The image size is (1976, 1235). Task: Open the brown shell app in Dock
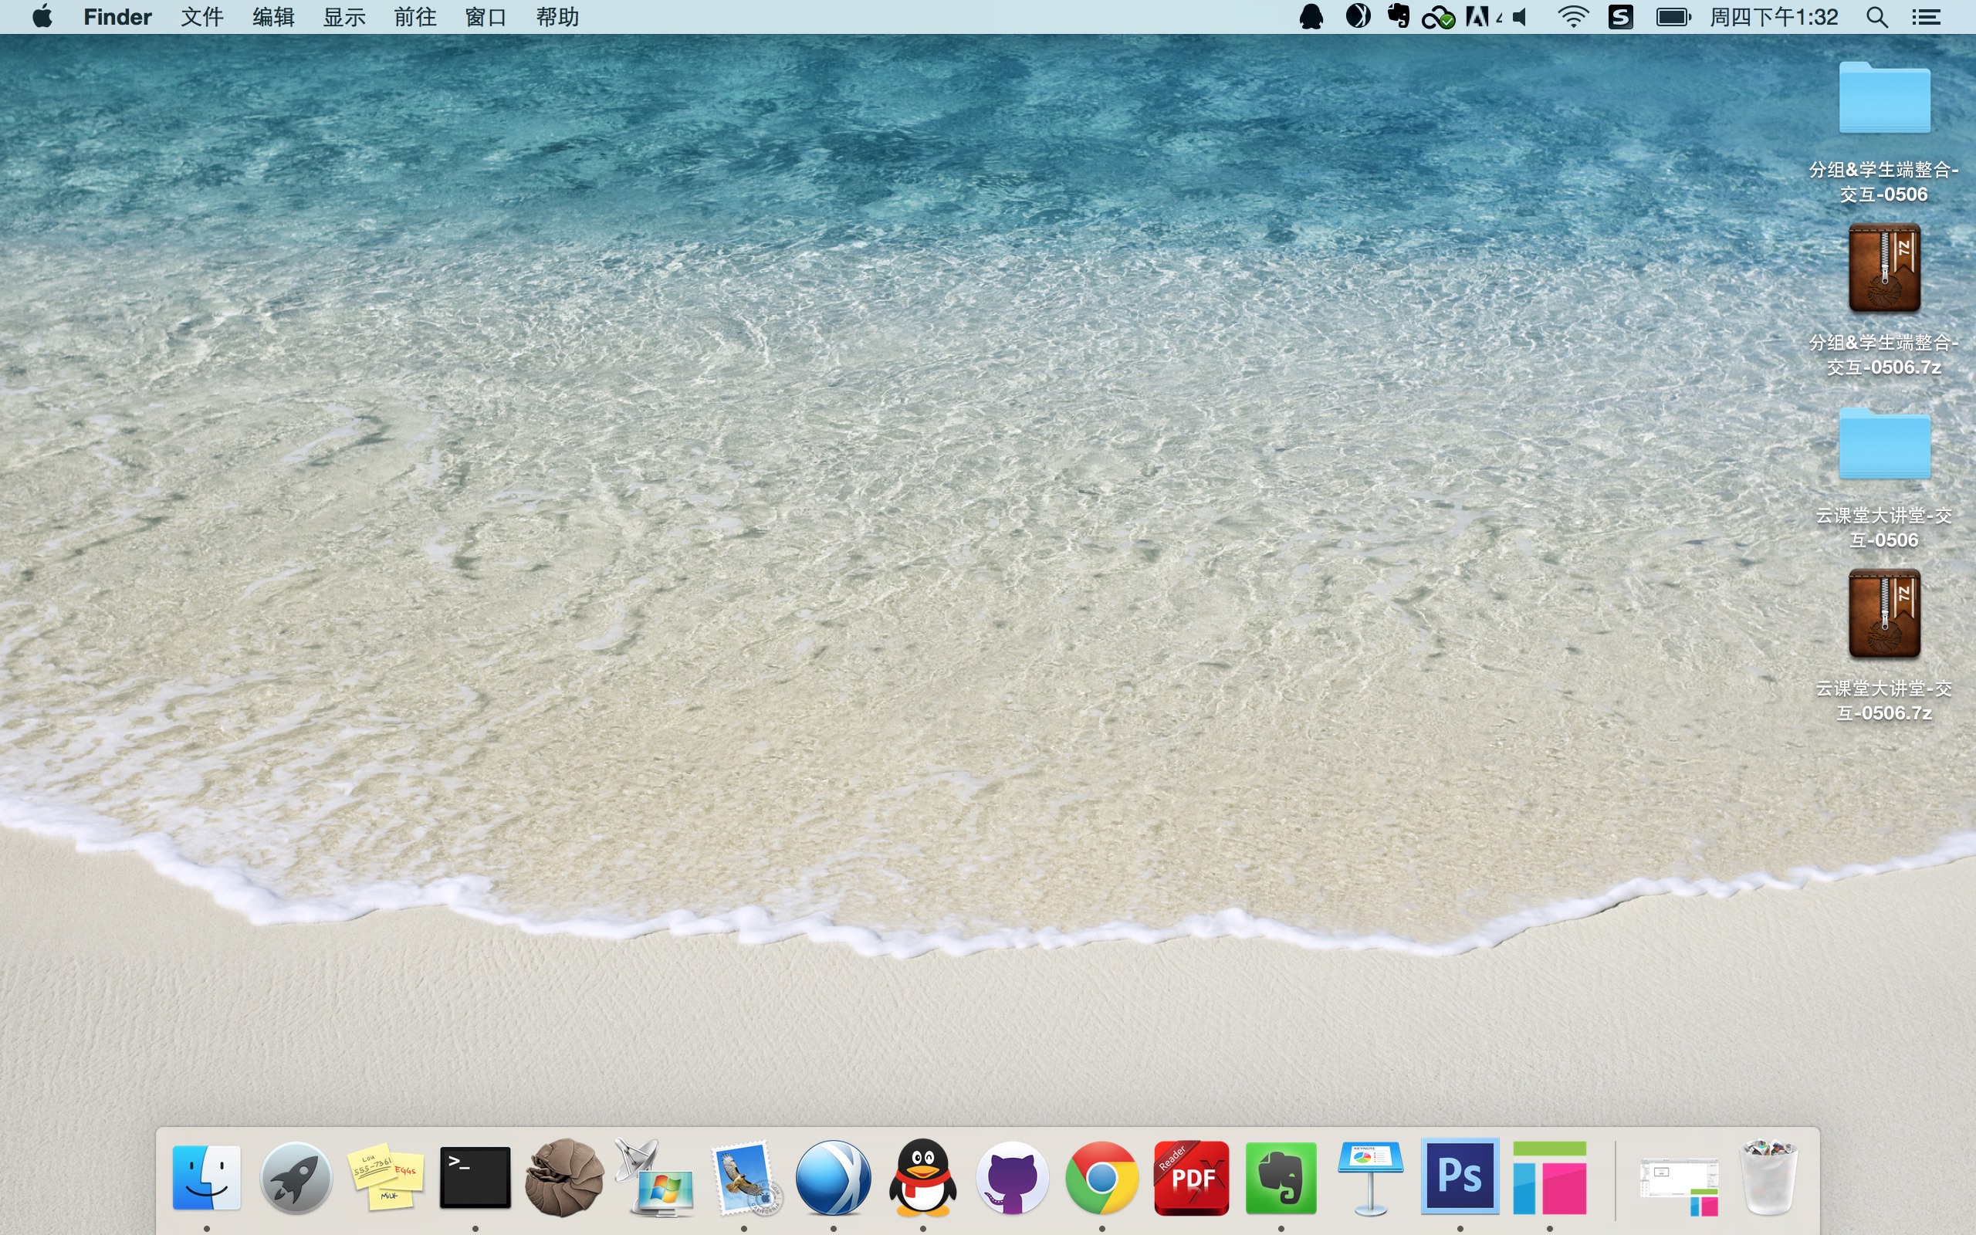[x=564, y=1177]
